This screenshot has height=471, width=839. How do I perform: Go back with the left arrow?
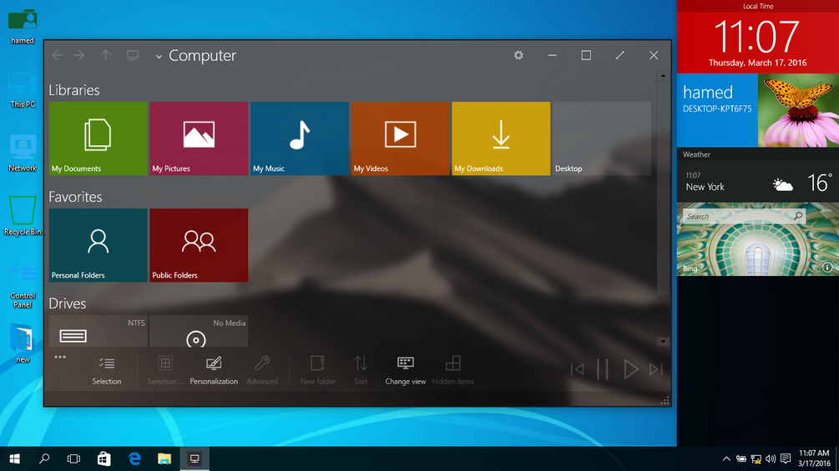tap(58, 55)
